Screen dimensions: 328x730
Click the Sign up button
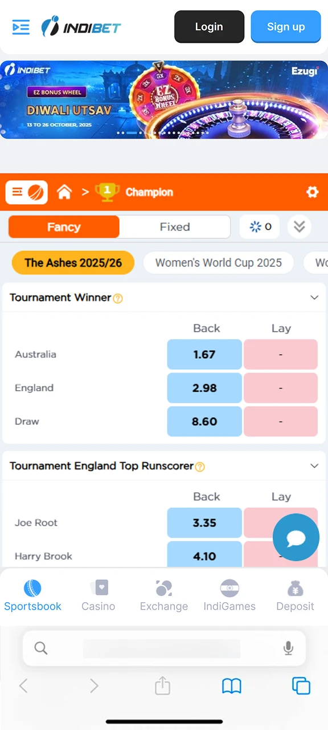tap(286, 26)
